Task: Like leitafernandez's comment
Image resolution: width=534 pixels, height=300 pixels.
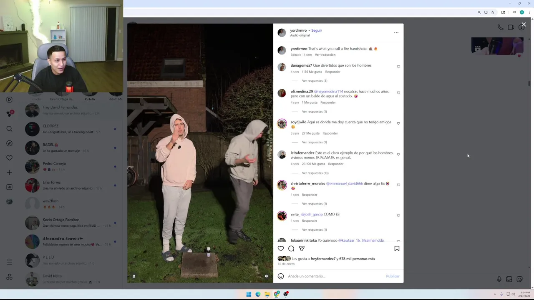Action: [x=398, y=154]
